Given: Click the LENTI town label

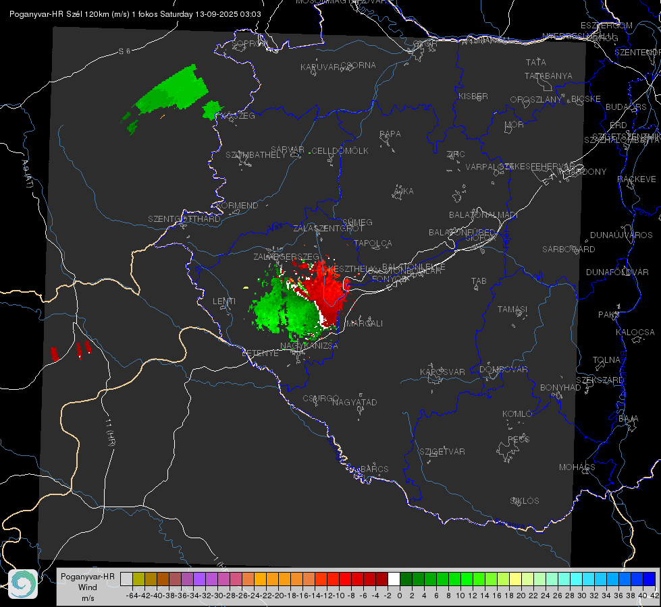Looking at the screenshot, I should (224, 301).
